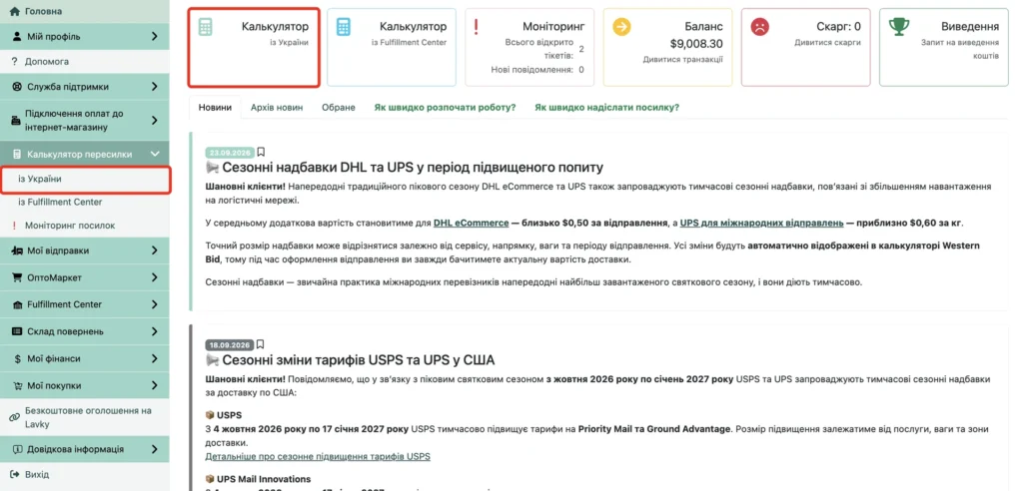This screenshot has width=1023, height=491.
Task: Click the 23.09.2026 date badge
Action: point(230,153)
